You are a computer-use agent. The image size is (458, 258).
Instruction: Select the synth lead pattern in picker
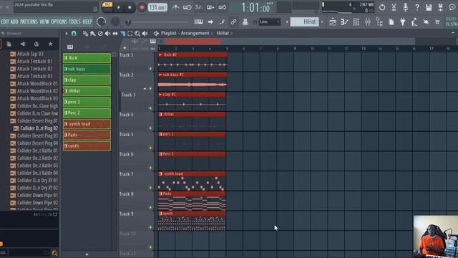tap(87, 124)
